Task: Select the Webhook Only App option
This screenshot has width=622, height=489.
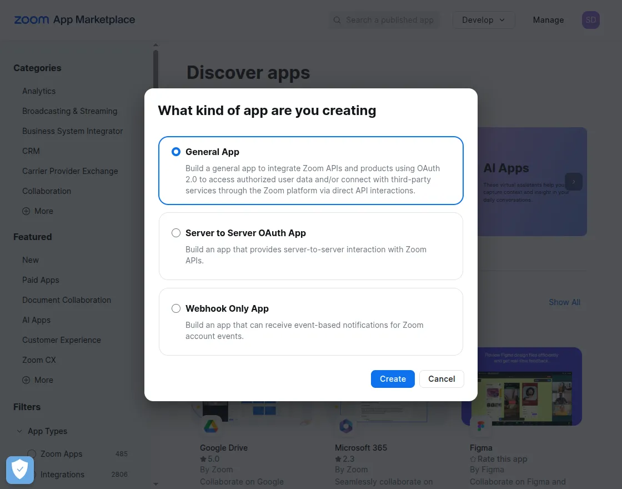Action: (x=176, y=308)
